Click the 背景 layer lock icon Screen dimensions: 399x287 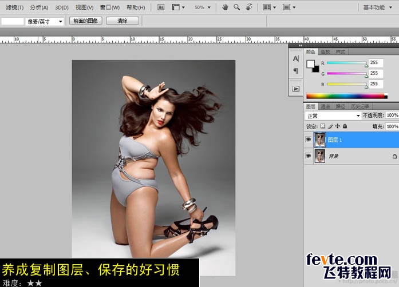click(394, 156)
